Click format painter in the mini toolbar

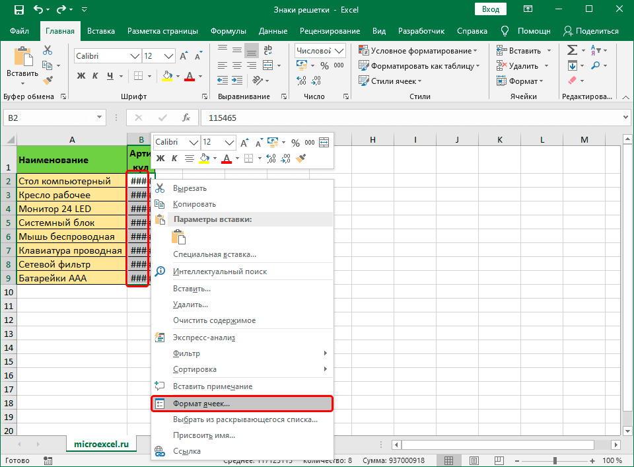(x=300, y=159)
